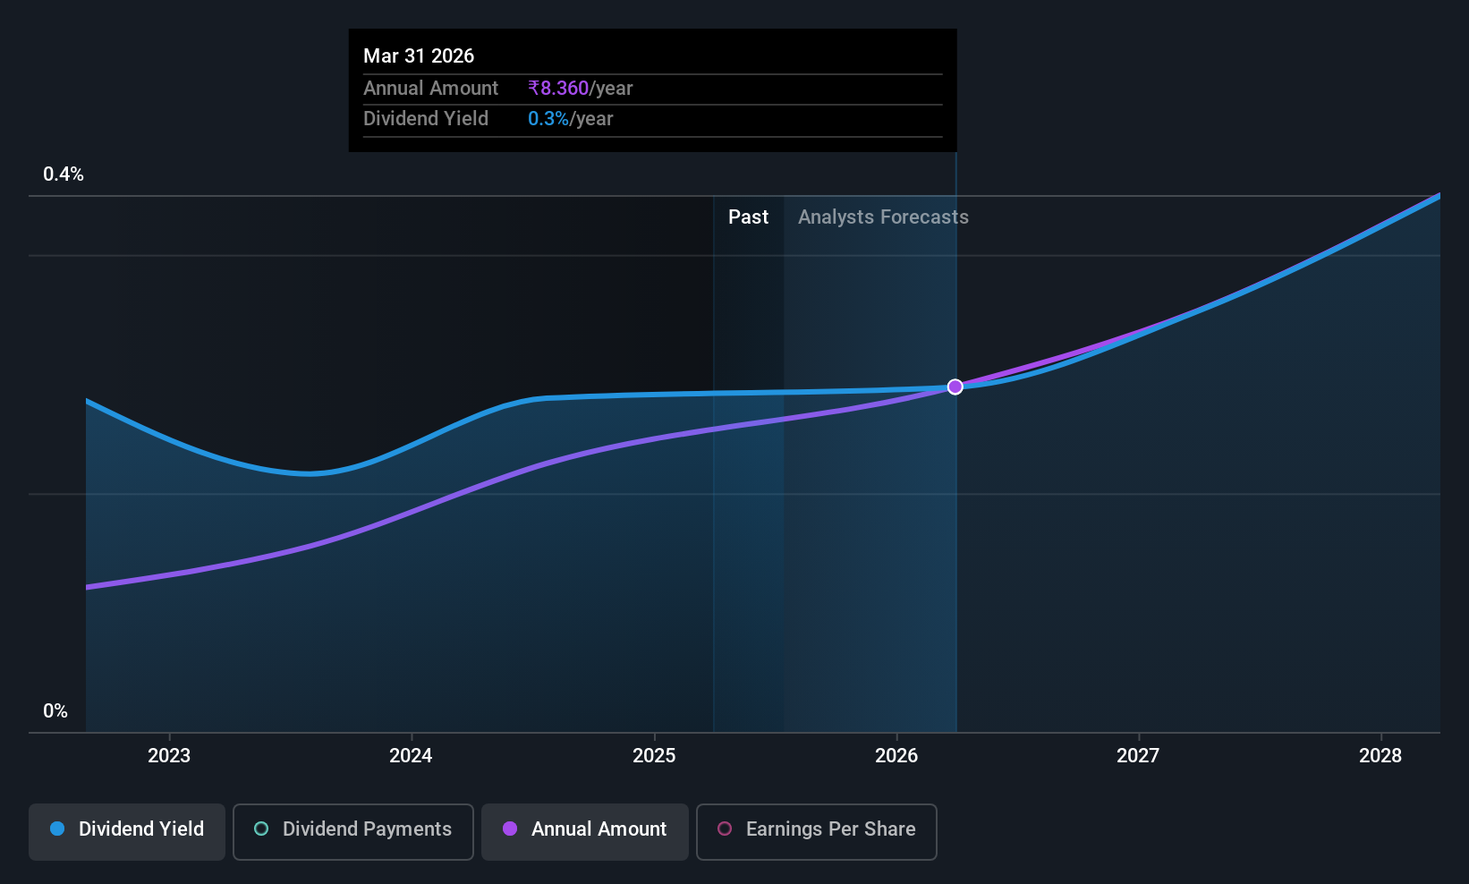
Task: Click the 0% y-axis label
Action: (x=55, y=711)
